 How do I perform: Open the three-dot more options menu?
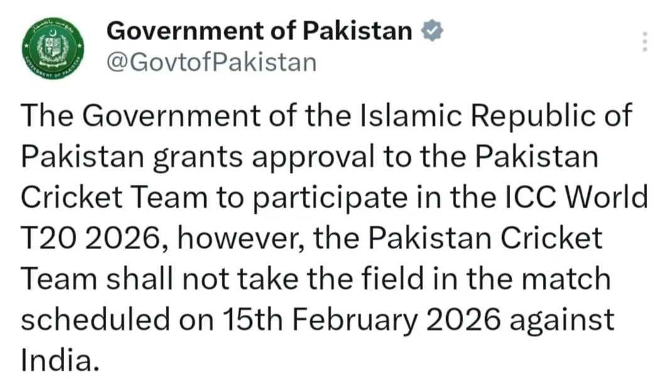coord(644,41)
